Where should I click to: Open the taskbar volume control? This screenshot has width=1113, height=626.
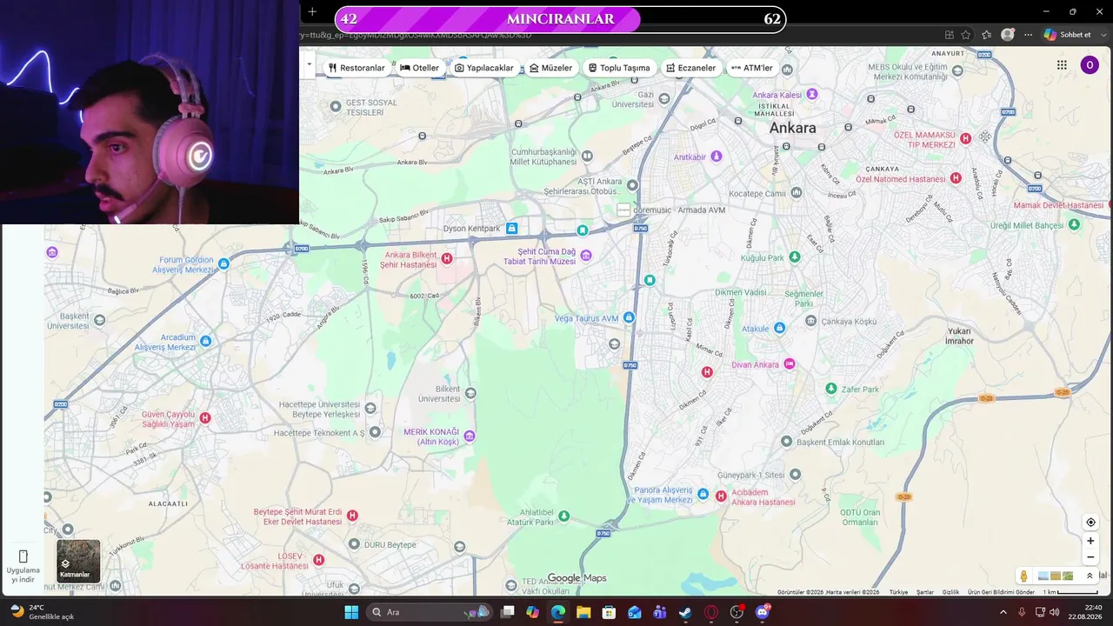point(1054,612)
